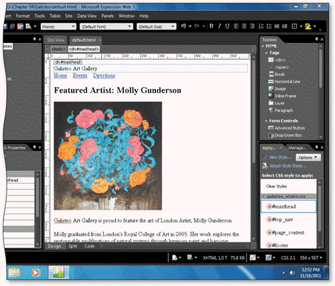The image size is (335, 286).
Task: Click the Events link on the page
Action: 80,76
